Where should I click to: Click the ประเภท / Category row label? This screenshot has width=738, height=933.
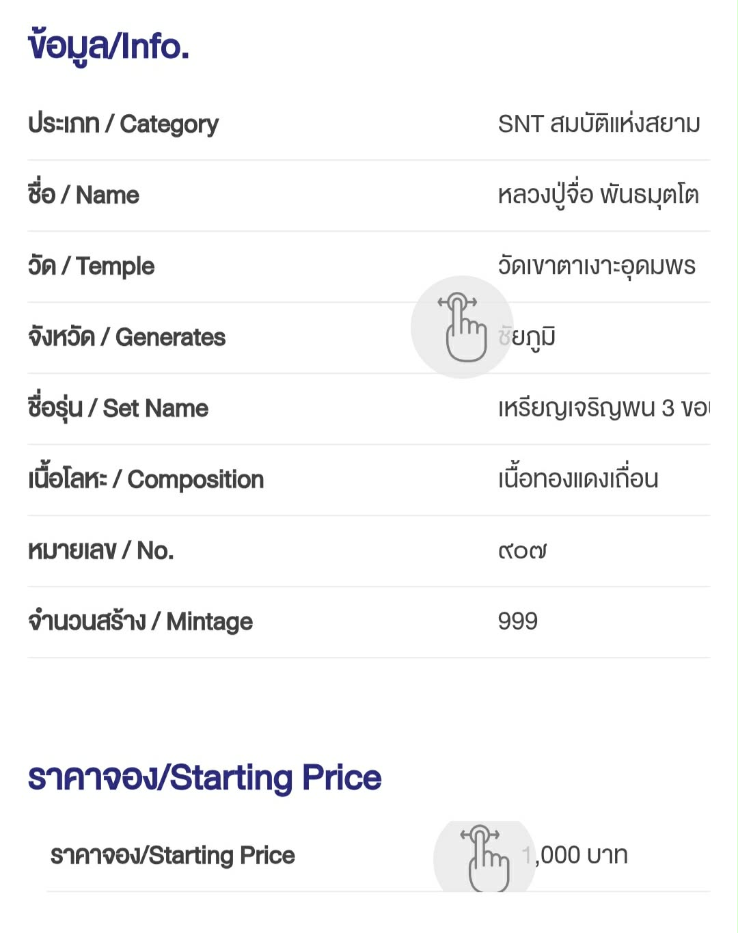(124, 124)
